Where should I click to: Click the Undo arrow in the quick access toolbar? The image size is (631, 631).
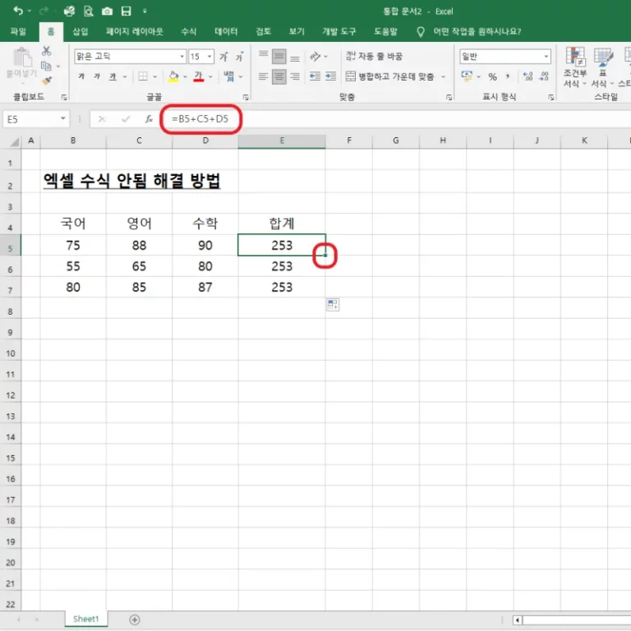click(x=18, y=11)
